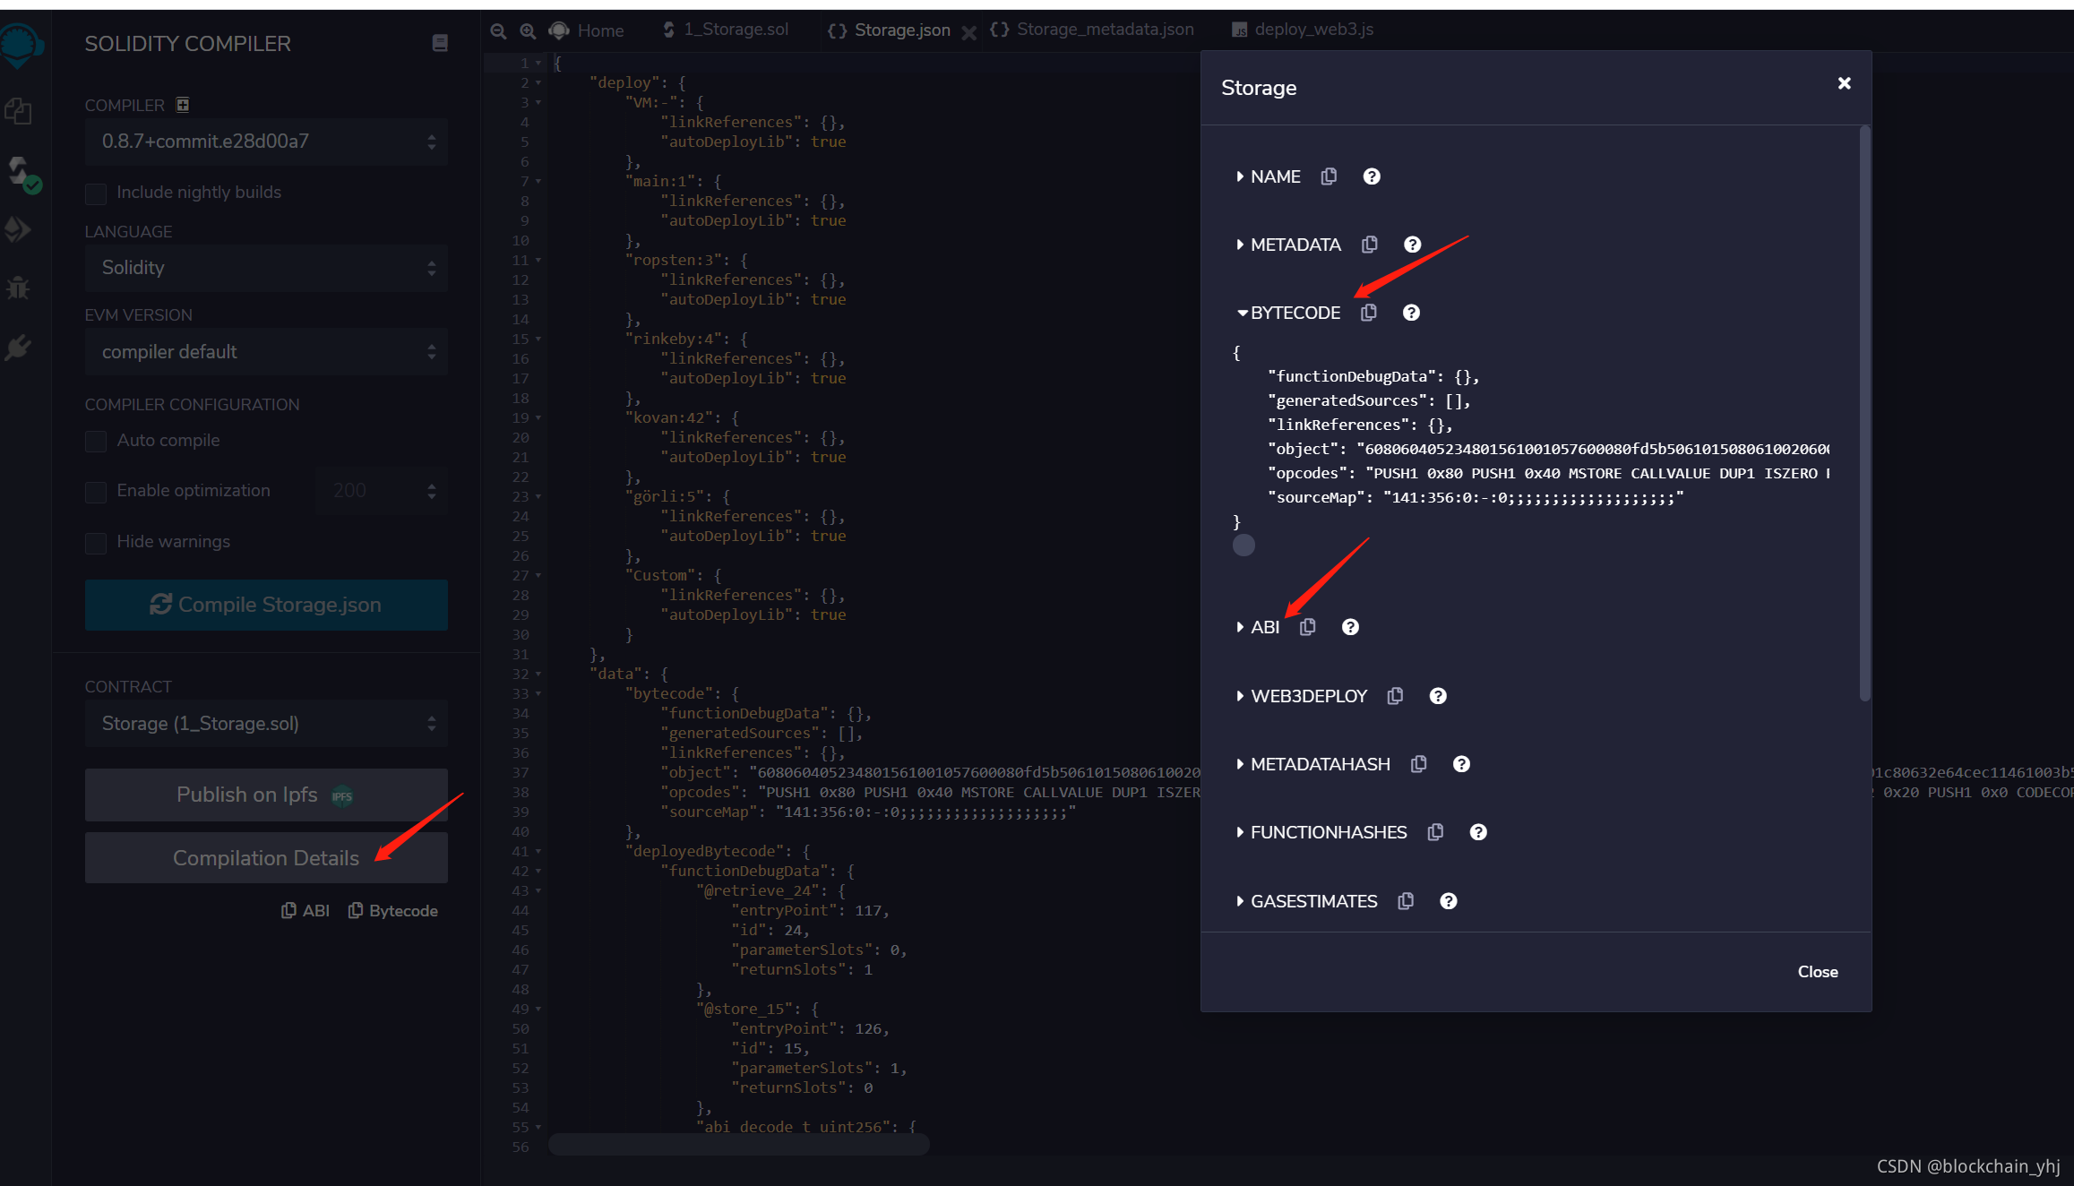Screen dimensions: 2074x1186
Task: Check the Hide warnings option
Action: [x=96, y=543]
